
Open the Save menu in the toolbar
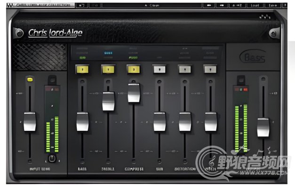click(273, 6)
